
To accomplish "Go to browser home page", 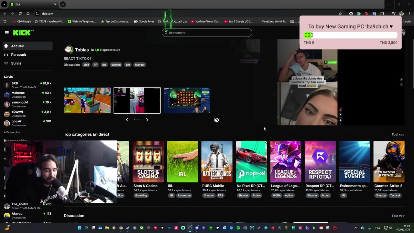I will pos(28,14).
